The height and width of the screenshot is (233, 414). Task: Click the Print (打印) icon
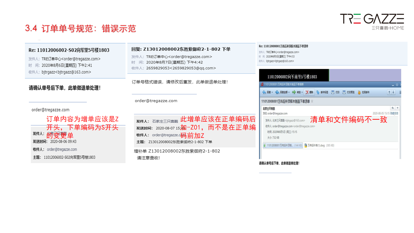333,92
